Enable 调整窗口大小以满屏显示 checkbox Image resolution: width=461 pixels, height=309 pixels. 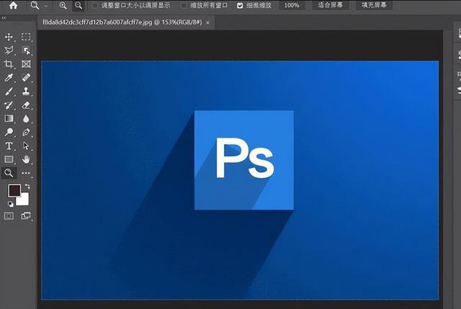click(95, 6)
